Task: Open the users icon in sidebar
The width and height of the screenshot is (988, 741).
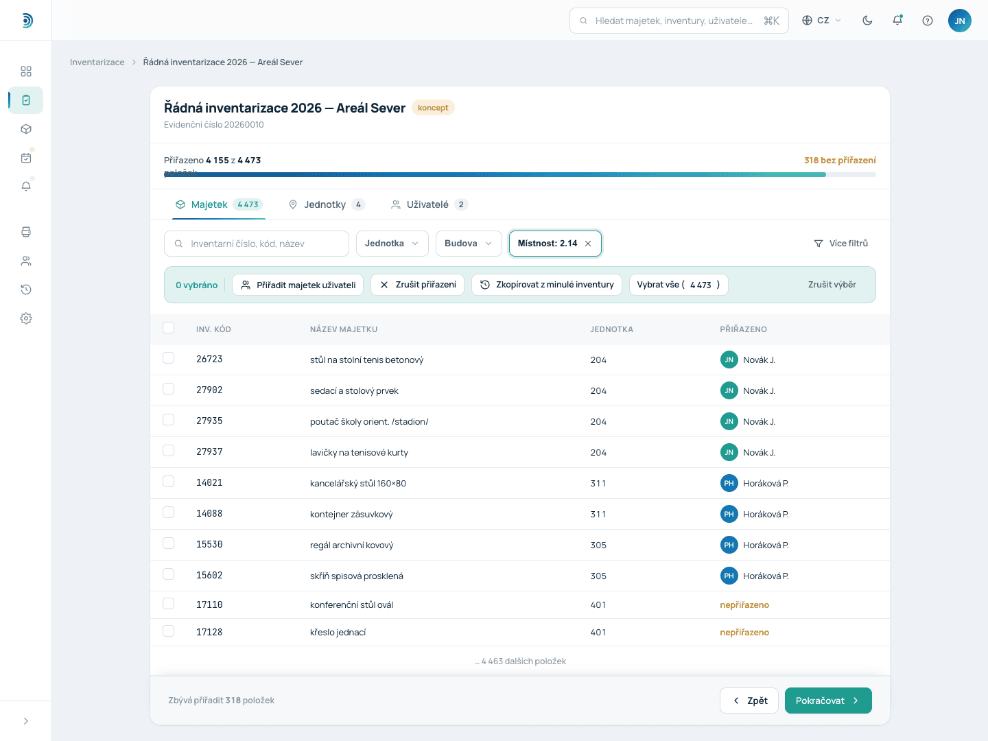Action: point(26,261)
